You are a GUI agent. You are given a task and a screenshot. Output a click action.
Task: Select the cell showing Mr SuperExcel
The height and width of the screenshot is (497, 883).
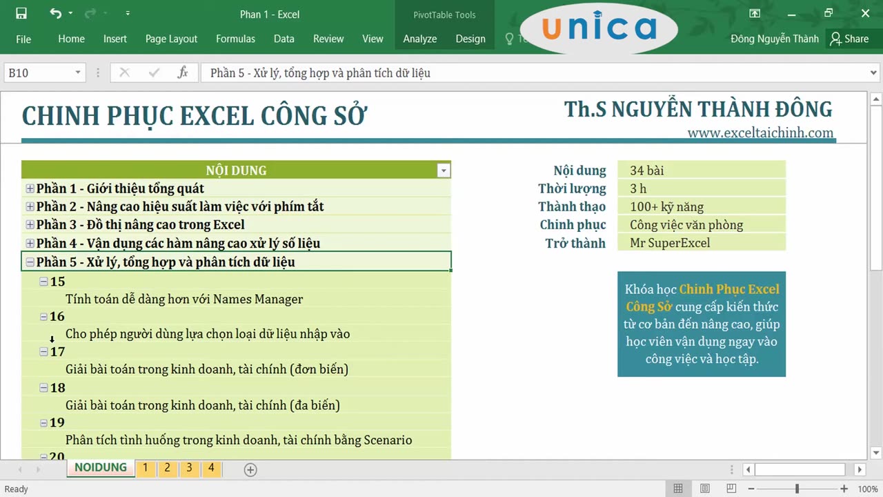coord(702,242)
